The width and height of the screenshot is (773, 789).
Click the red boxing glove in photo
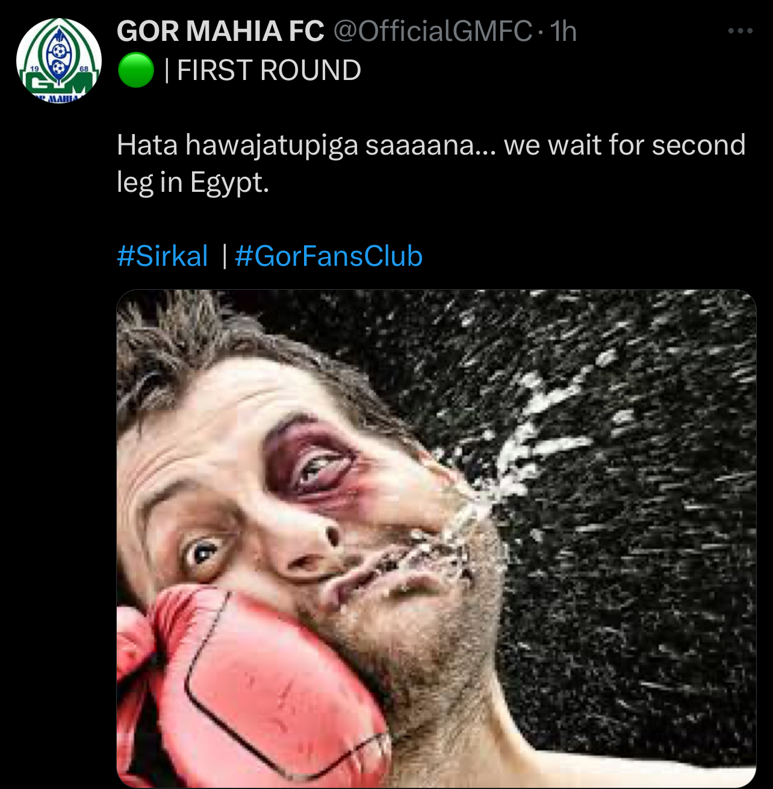[253, 686]
